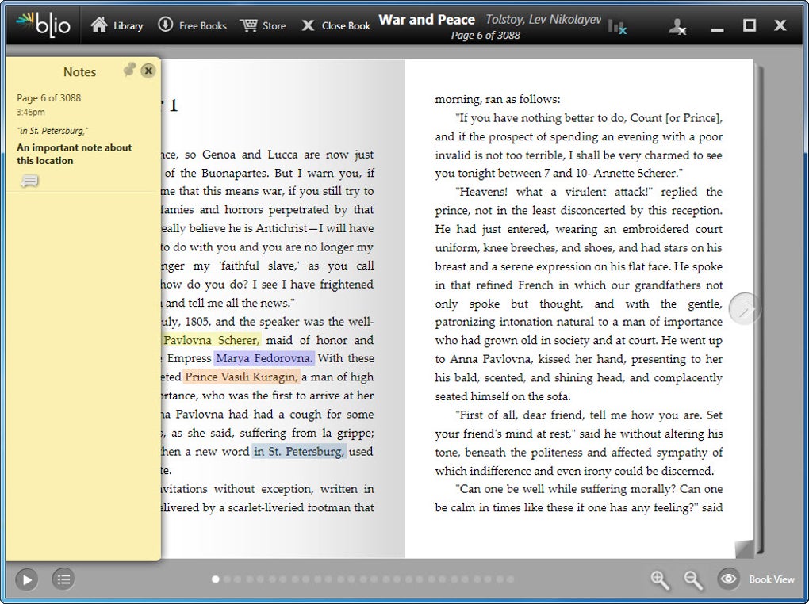
Task: Click the '3:46pm' note timestamp
Action: click(30, 112)
